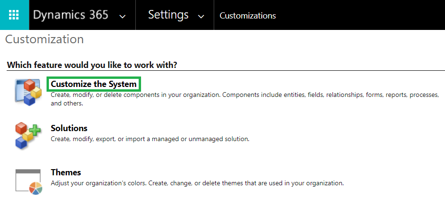Image resolution: width=445 pixels, height=200 pixels.
Task: Click the Solutions description about managed solutions
Action: point(150,139)
